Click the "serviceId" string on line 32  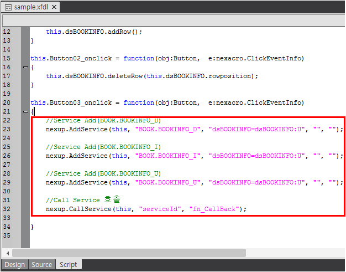160,209
